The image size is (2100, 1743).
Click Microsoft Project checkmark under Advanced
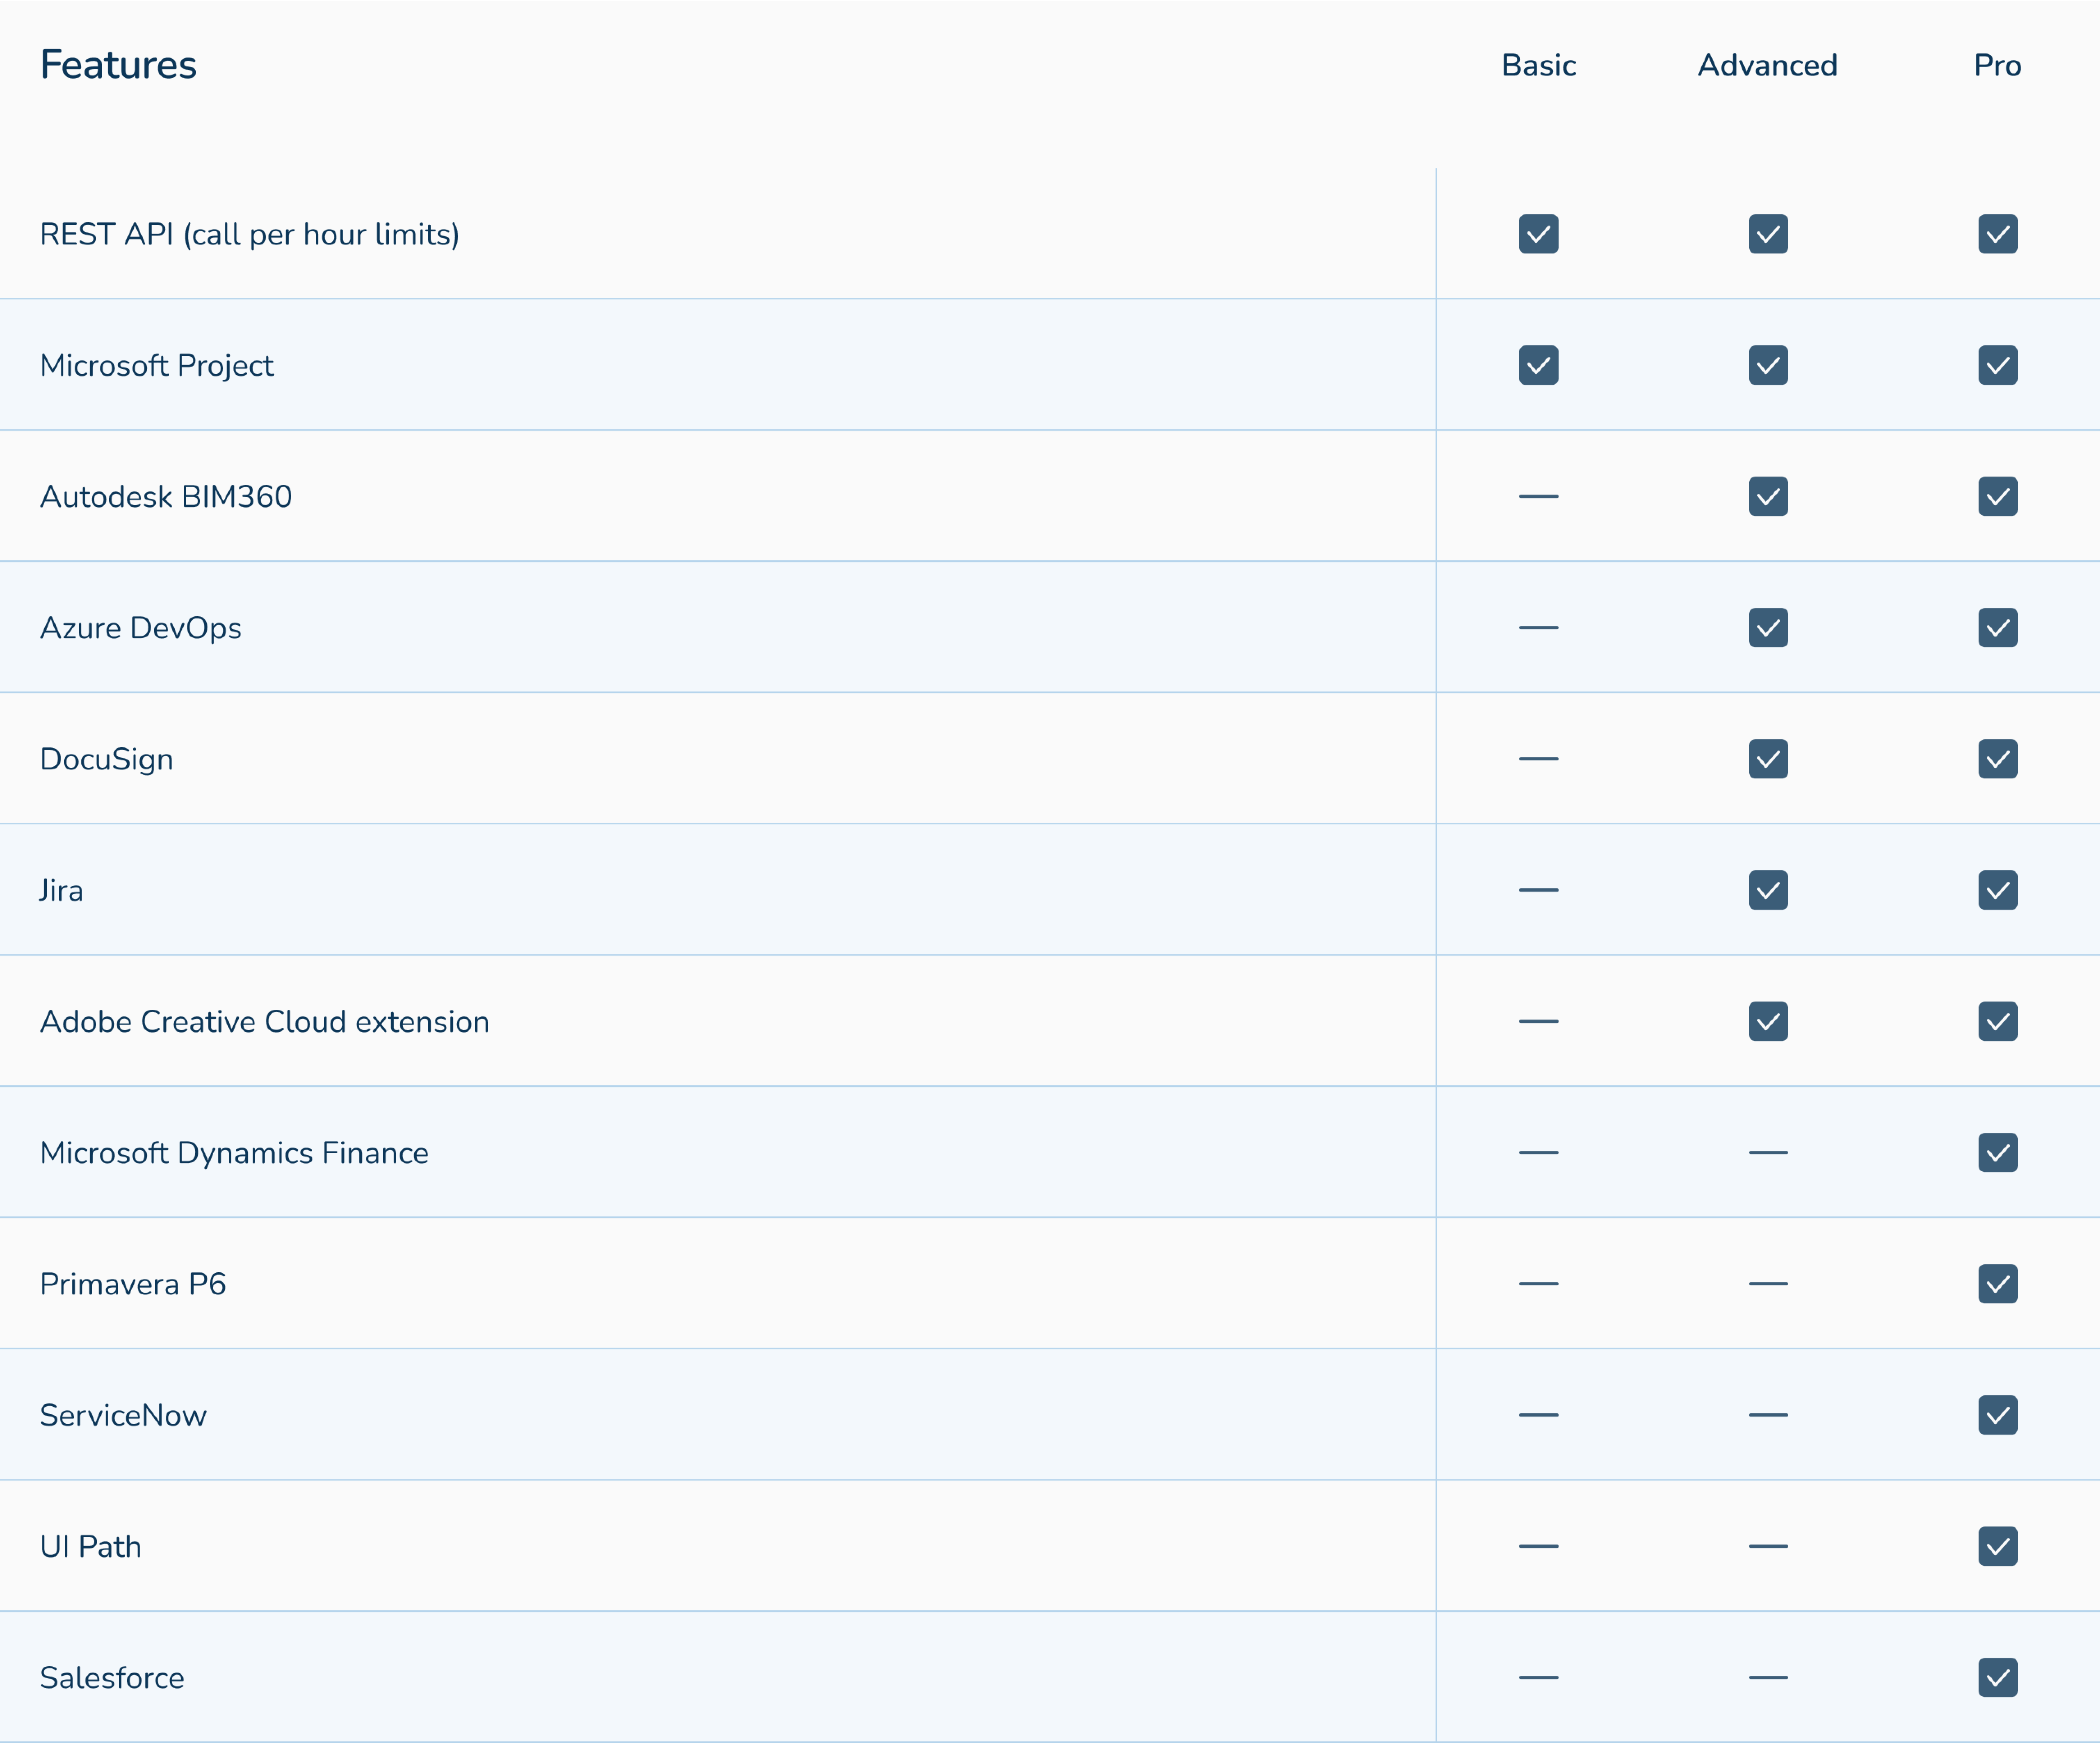coord(1768,365)
